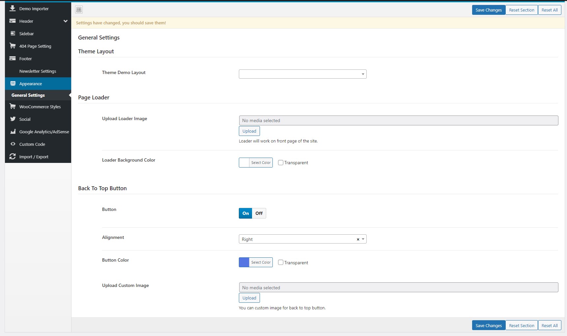Click the Import / Export refresh icon
The width and height of the screenshot is (567, 336).
click(x=13, y=156)
